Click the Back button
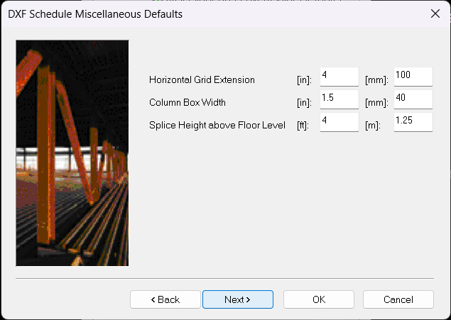 click(165, 299)
